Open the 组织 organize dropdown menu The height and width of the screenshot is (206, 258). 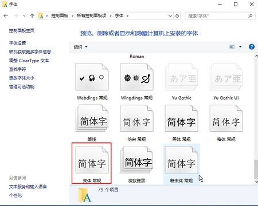pyautogui.click(x=80, y=47)
